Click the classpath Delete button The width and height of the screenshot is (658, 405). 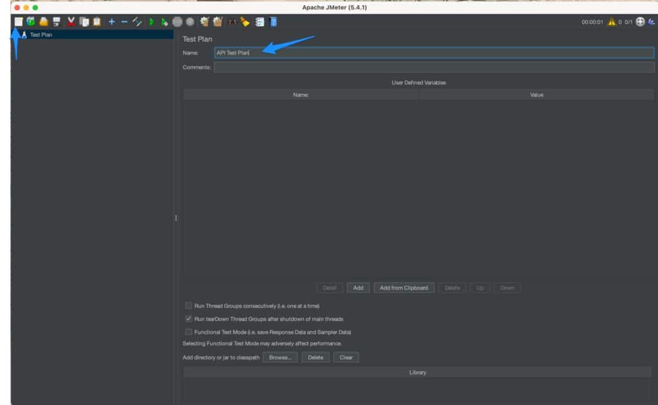click(x=316, y=358)
